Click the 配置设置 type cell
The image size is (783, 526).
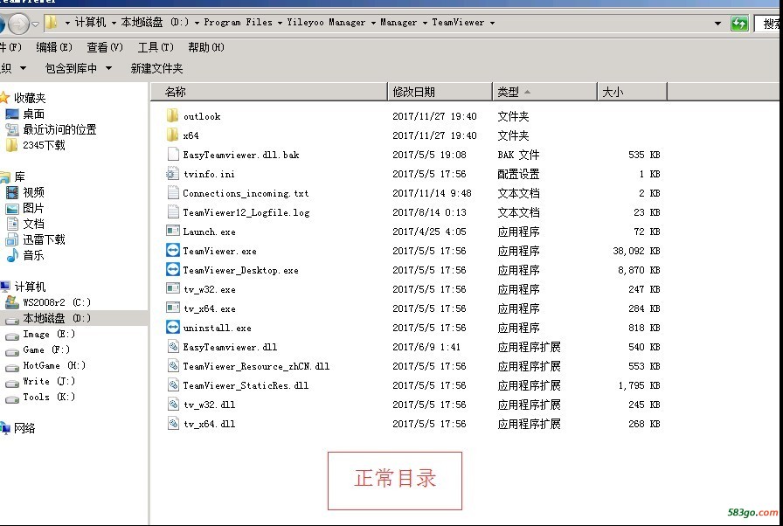coord(518,174)
